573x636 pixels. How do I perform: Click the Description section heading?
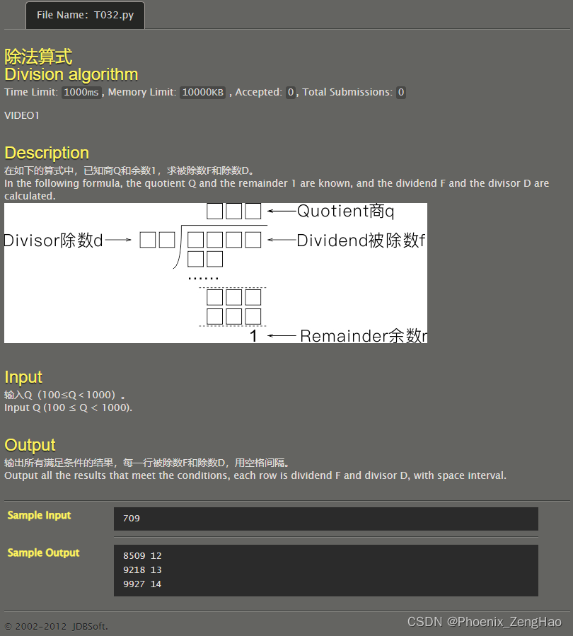(x=47, y=153)
